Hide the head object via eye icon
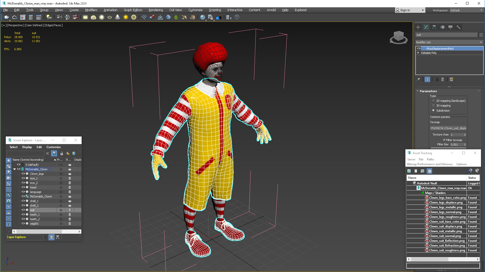Viewport: 485px width, 272px height. coord(23,187)
